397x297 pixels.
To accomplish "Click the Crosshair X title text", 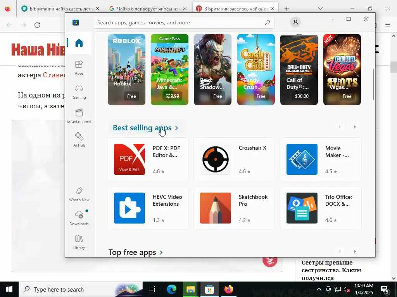I will click(252, 148).
